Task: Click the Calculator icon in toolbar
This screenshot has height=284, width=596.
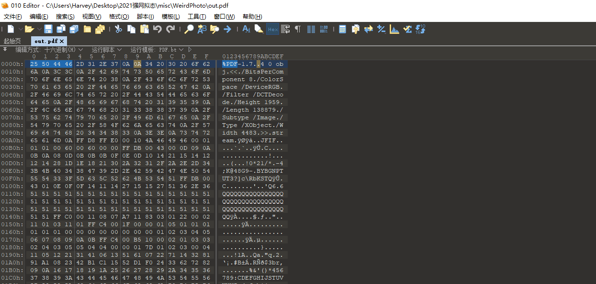Action: click(x=342, y=29)
